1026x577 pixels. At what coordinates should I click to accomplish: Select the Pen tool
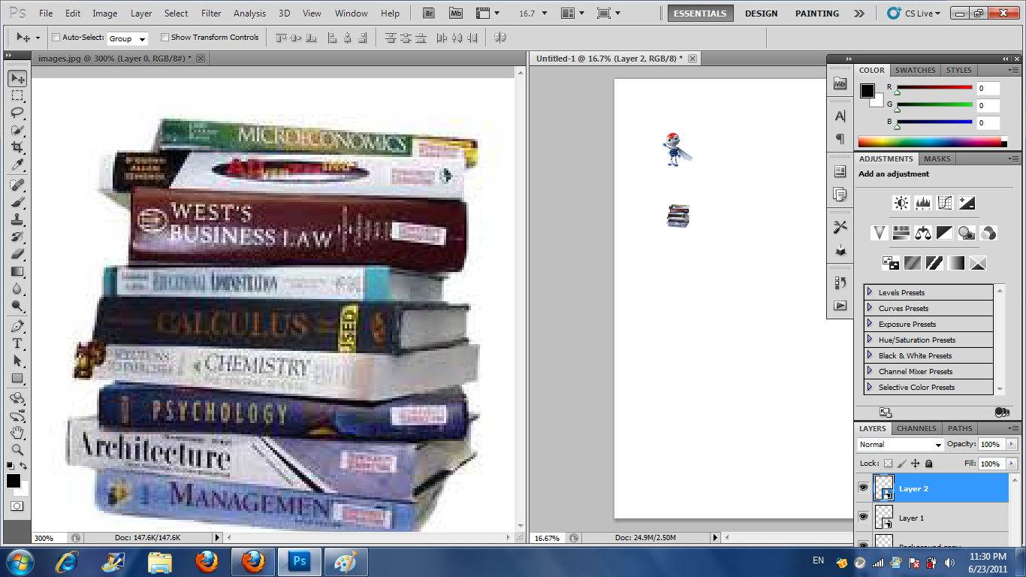click(17, 326)
